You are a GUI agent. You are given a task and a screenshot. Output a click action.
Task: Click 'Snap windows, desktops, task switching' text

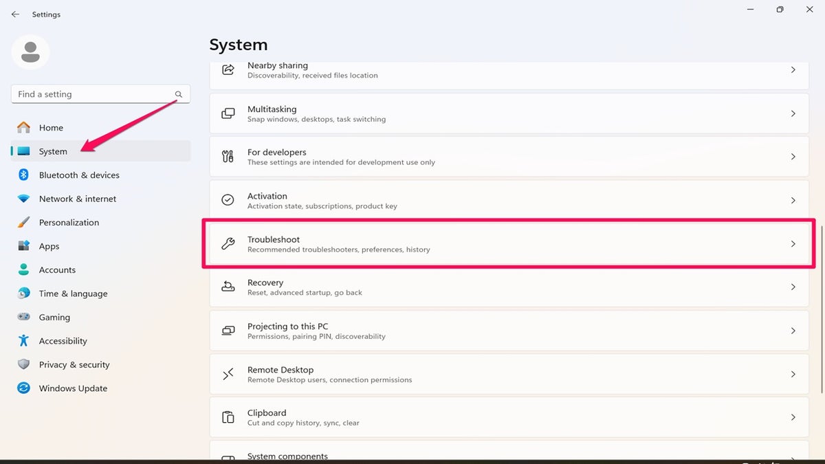316,119
